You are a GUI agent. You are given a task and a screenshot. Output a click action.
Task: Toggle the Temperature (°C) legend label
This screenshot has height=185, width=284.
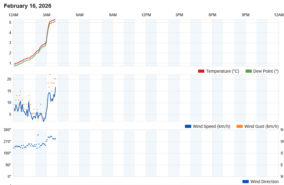(x=222, y=71)
